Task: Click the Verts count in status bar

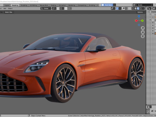Action: 112,116
